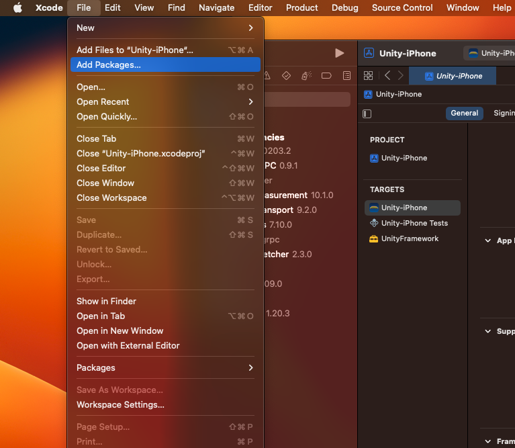Open the Apple menu
Viewport: 515px width, 448px height.
click(x=17, y=8)
